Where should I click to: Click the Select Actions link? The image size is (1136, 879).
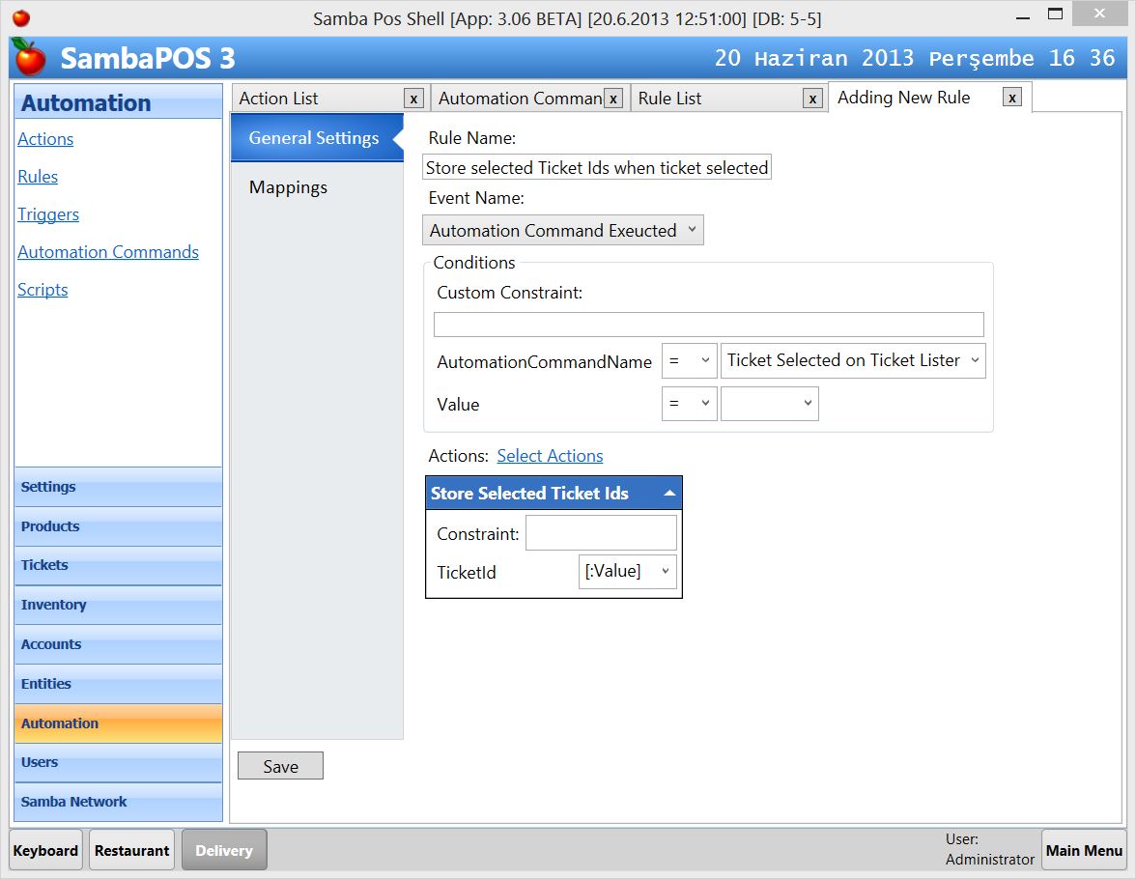pyautogui.click(x=550, y=455)
